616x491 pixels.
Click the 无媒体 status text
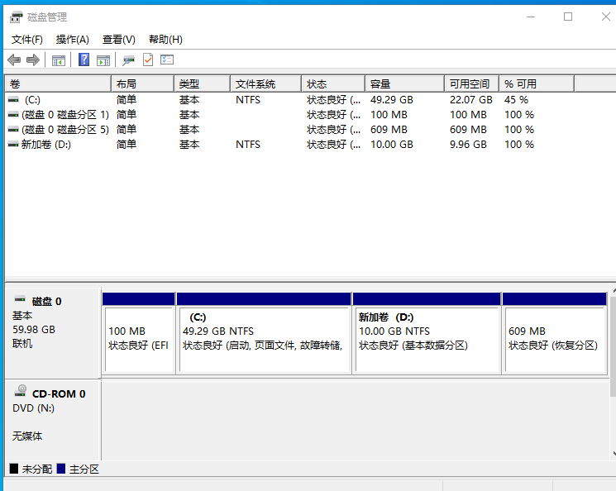27,436
